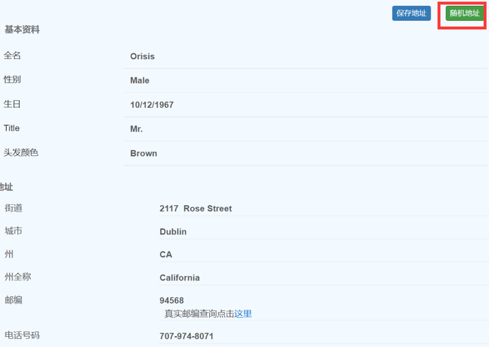Click the street value 2117 Rose Street
The width and height of the screenshot is (489, 347).
pyautogui.click(x=196, y=208)
